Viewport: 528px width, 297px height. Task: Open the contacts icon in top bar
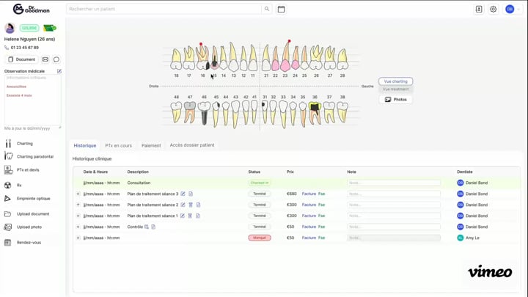pyautogui.click(x=479, y=10)
